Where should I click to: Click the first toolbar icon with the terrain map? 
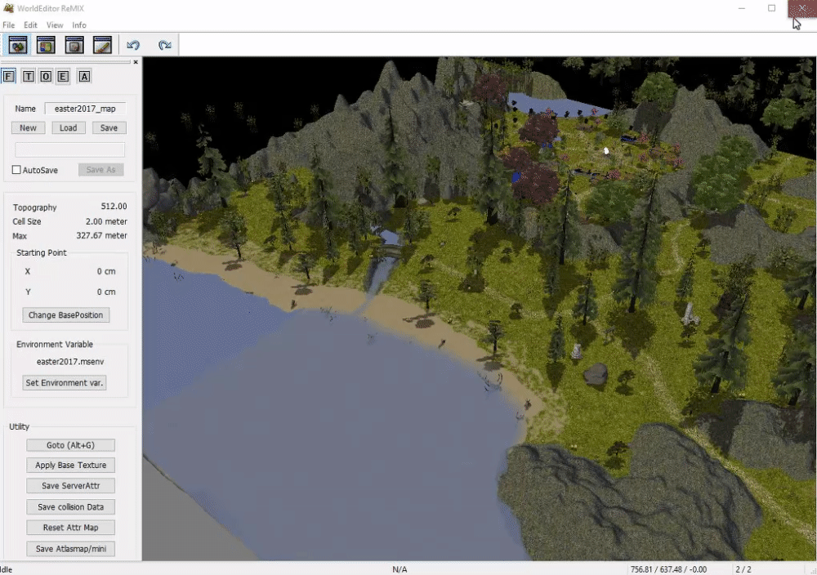pyautogui.click(x=18, y=45)
